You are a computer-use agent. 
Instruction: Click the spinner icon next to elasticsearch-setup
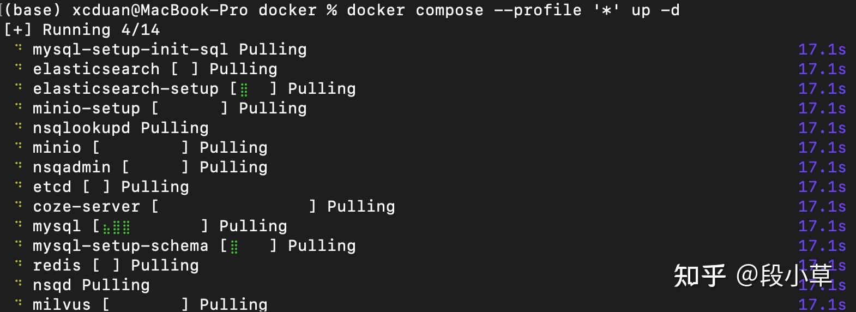19,88
